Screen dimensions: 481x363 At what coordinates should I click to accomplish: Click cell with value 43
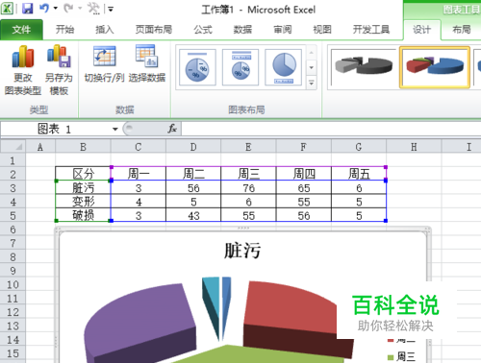point(193,215)
